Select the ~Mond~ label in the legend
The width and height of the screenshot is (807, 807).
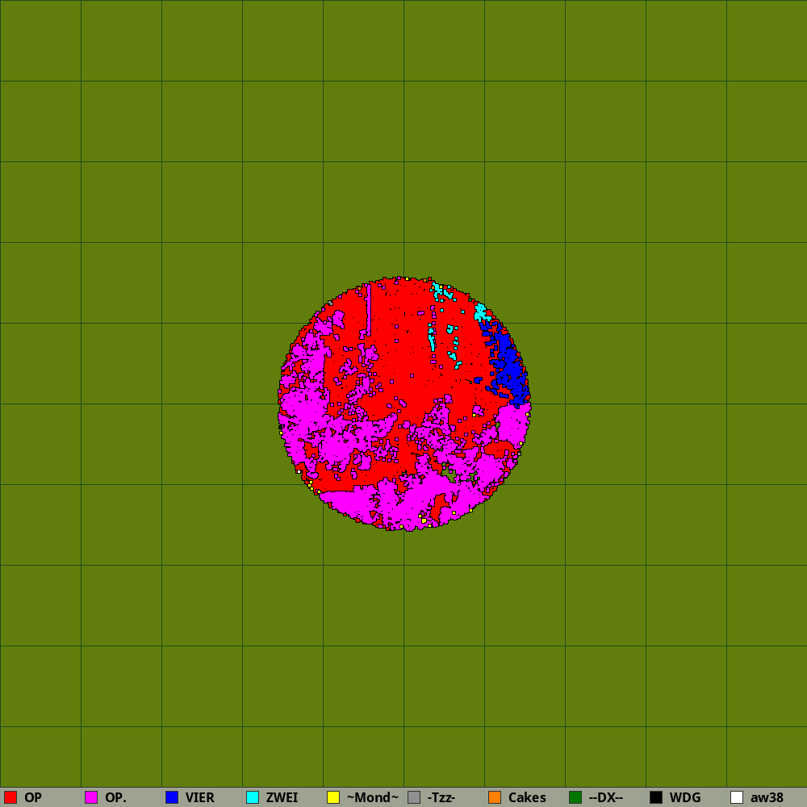[373, 797]
